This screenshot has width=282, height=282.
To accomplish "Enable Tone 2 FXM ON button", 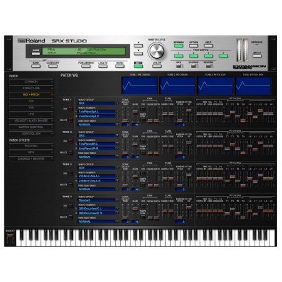I will [x=143, y=141].
